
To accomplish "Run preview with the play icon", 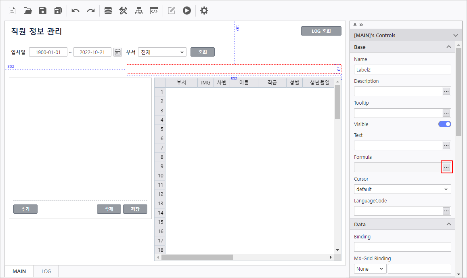I will pos(186,11).
